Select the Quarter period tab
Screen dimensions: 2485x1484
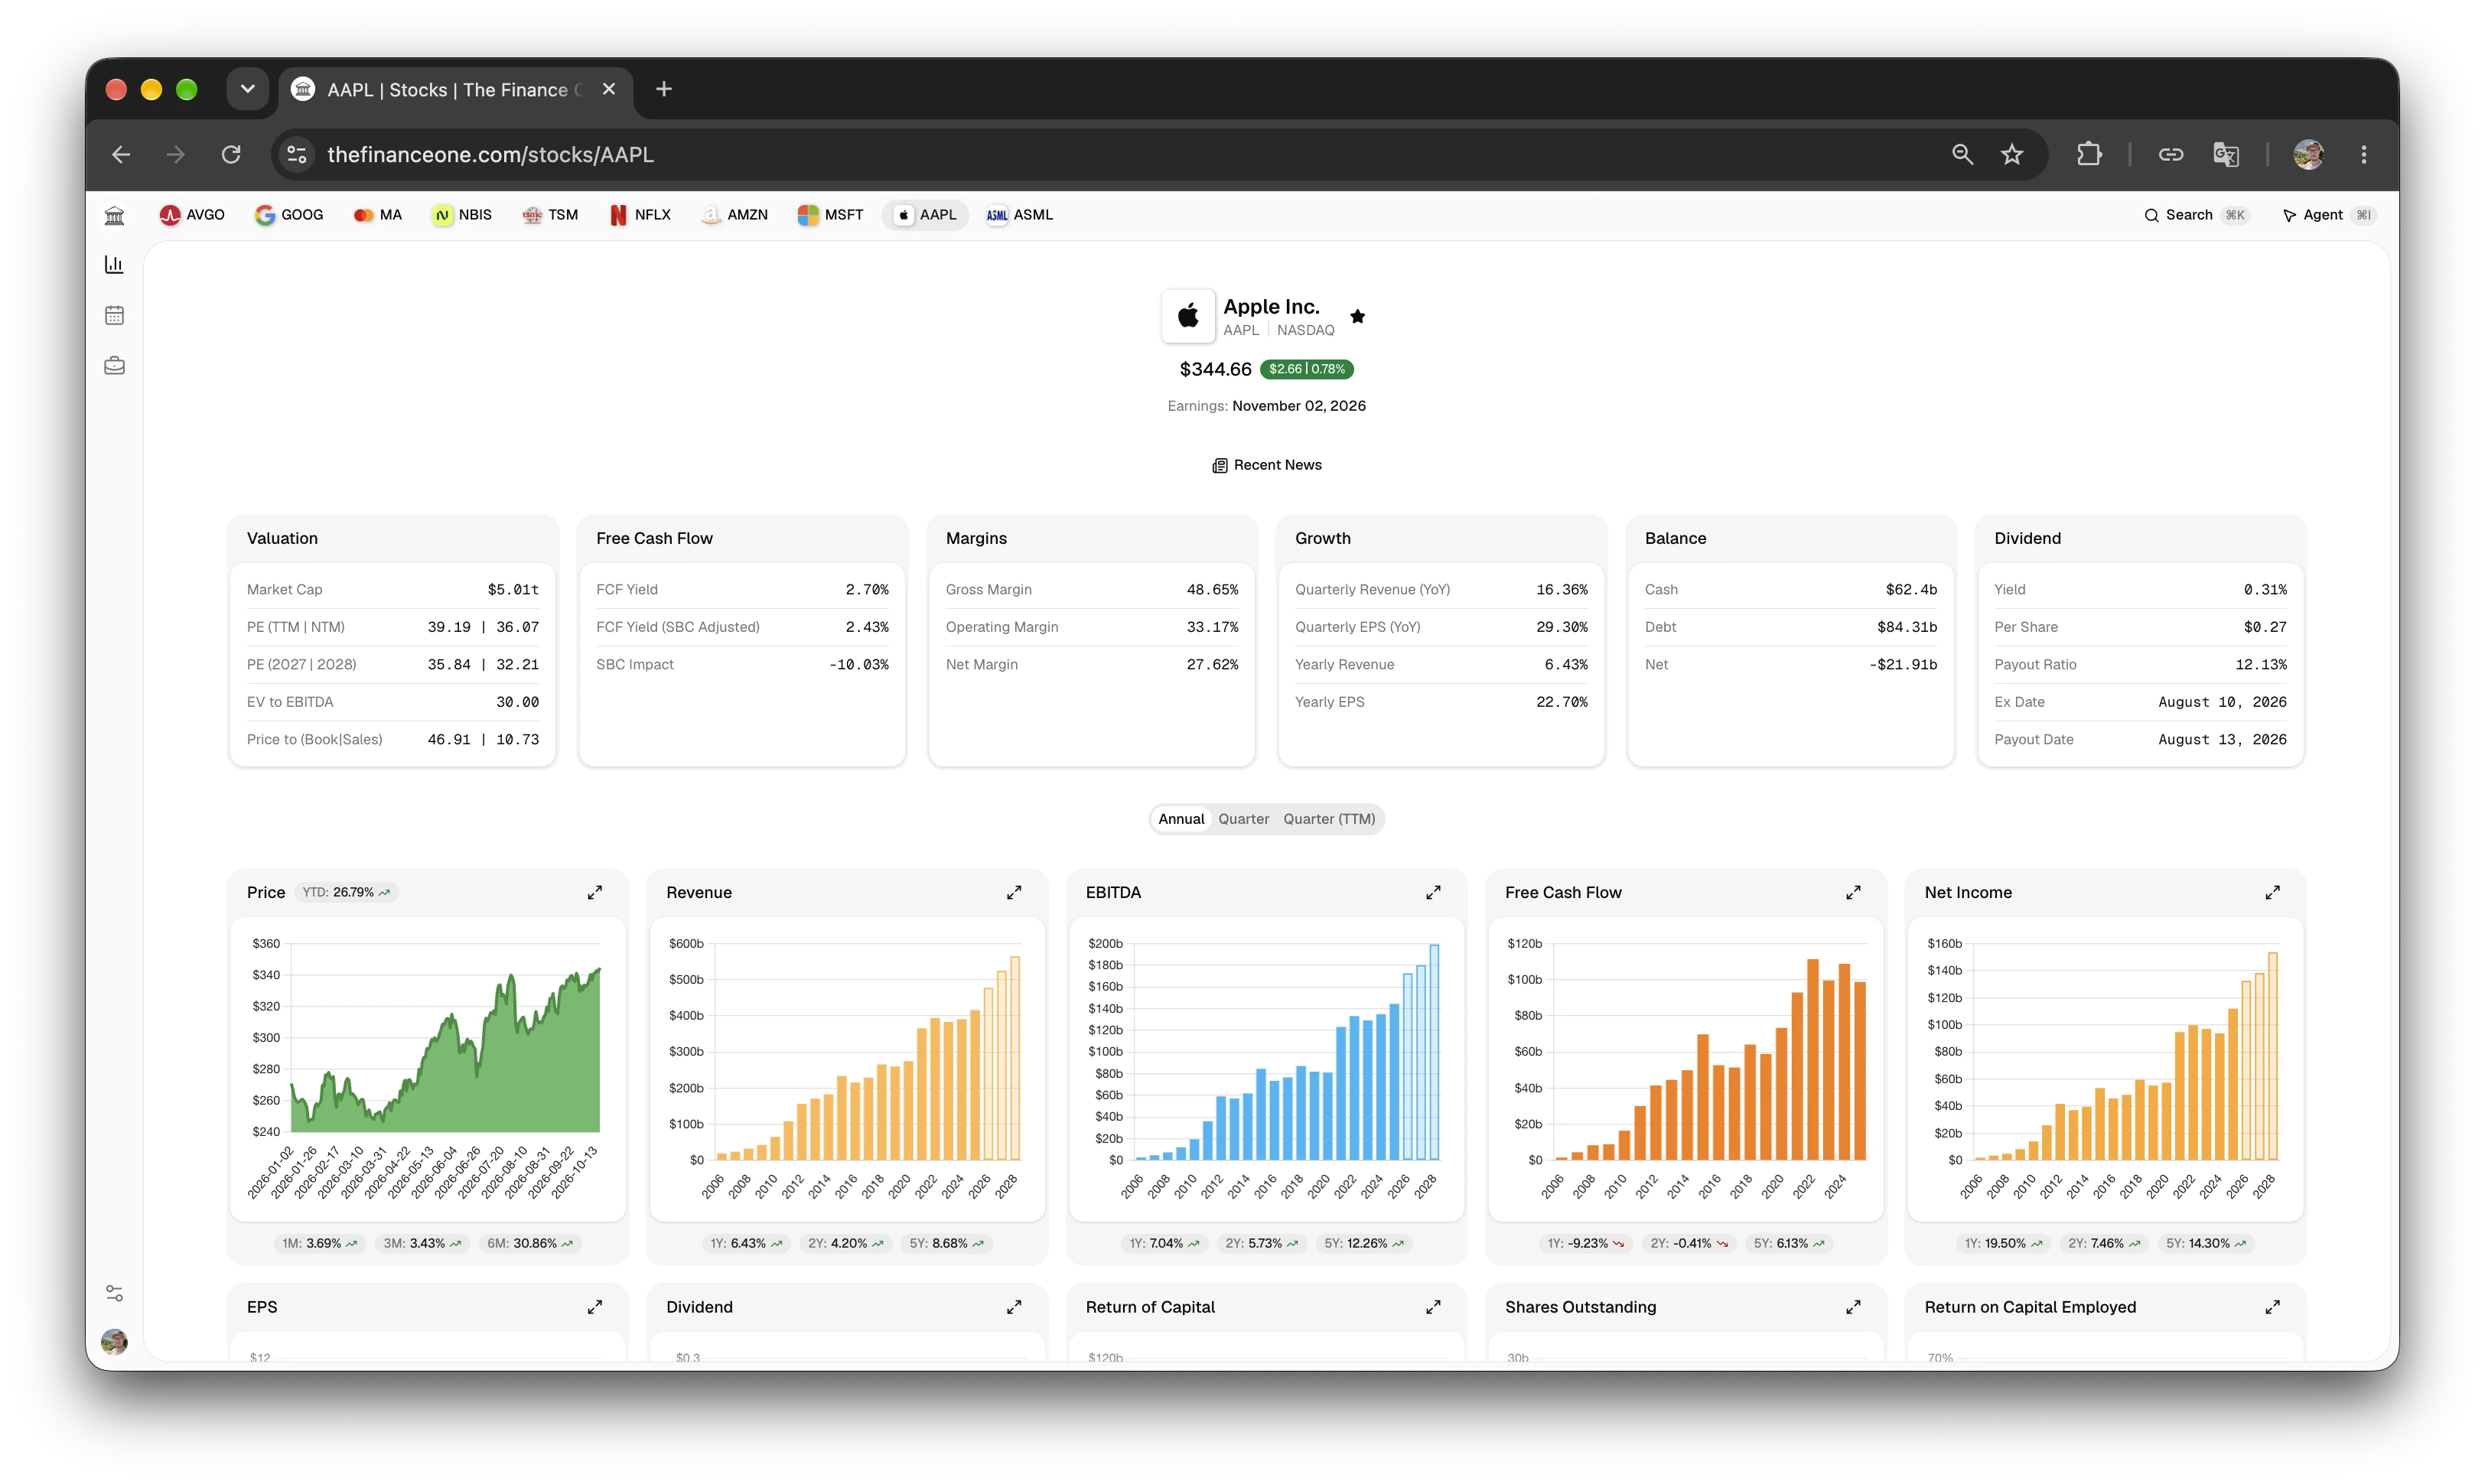1243,819
